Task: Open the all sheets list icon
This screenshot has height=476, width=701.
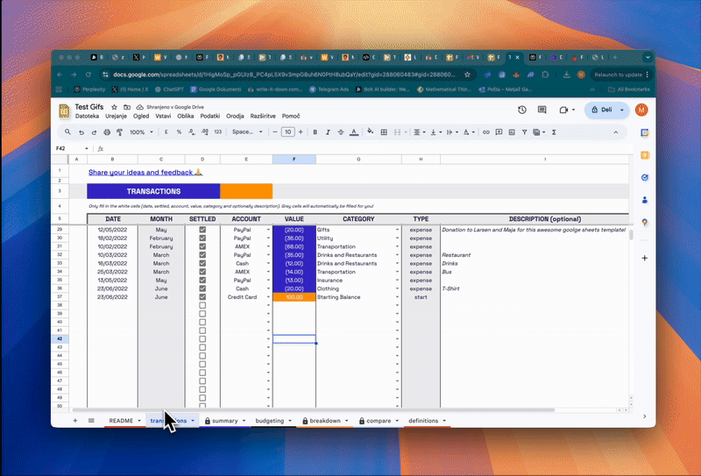Action: (x=89, y=421)
